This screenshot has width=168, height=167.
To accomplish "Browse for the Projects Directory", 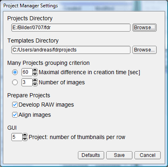I will (145, 28).
